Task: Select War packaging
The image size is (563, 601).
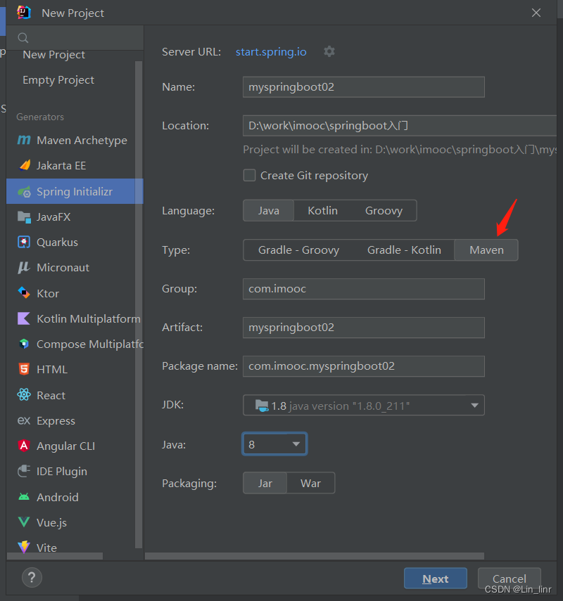Action: (x=310, y=483)
